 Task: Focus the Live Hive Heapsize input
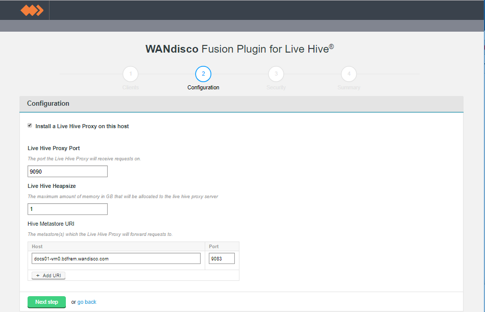point(67,209)
